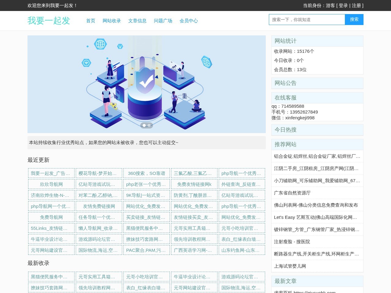Click the 登录 link in top bar
The height and width of the screenshot is (293, 391).
tap(343, 5)
